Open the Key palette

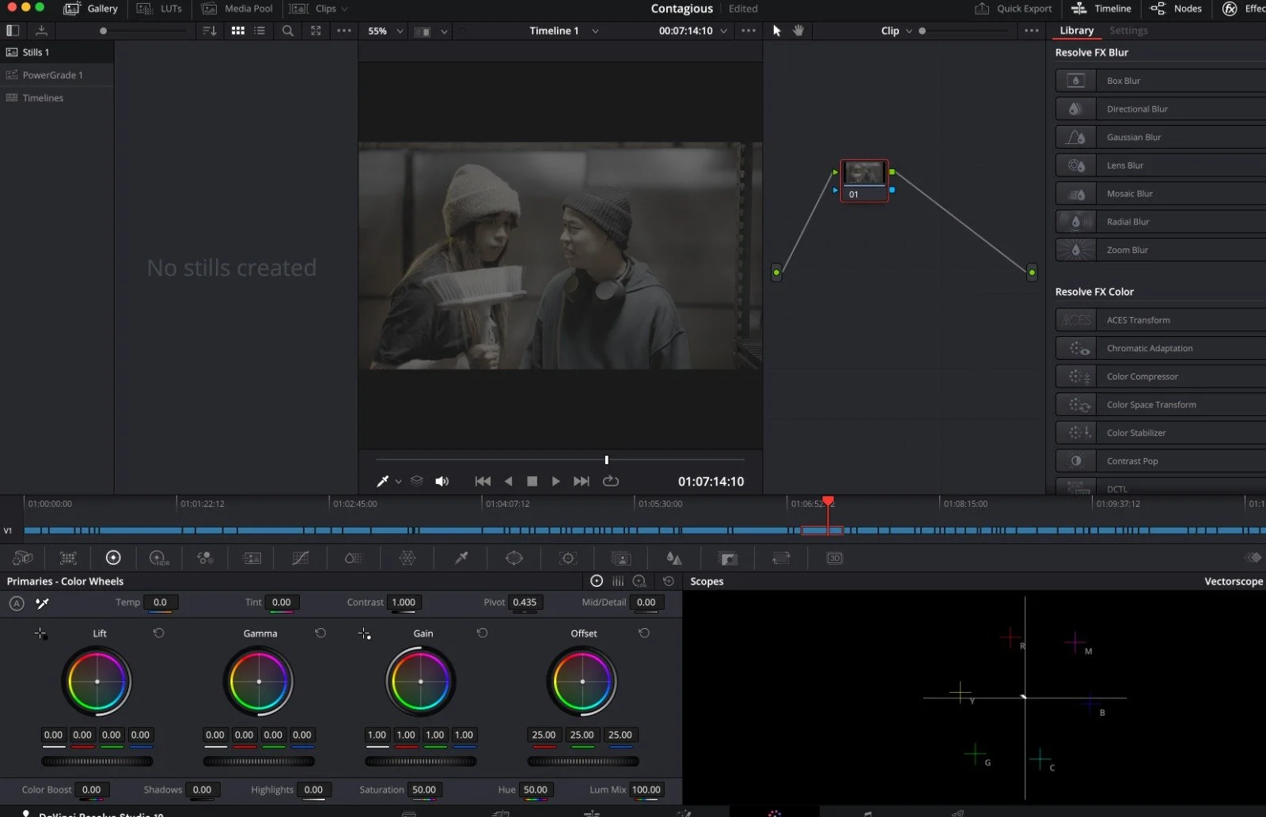coord(728,558)
